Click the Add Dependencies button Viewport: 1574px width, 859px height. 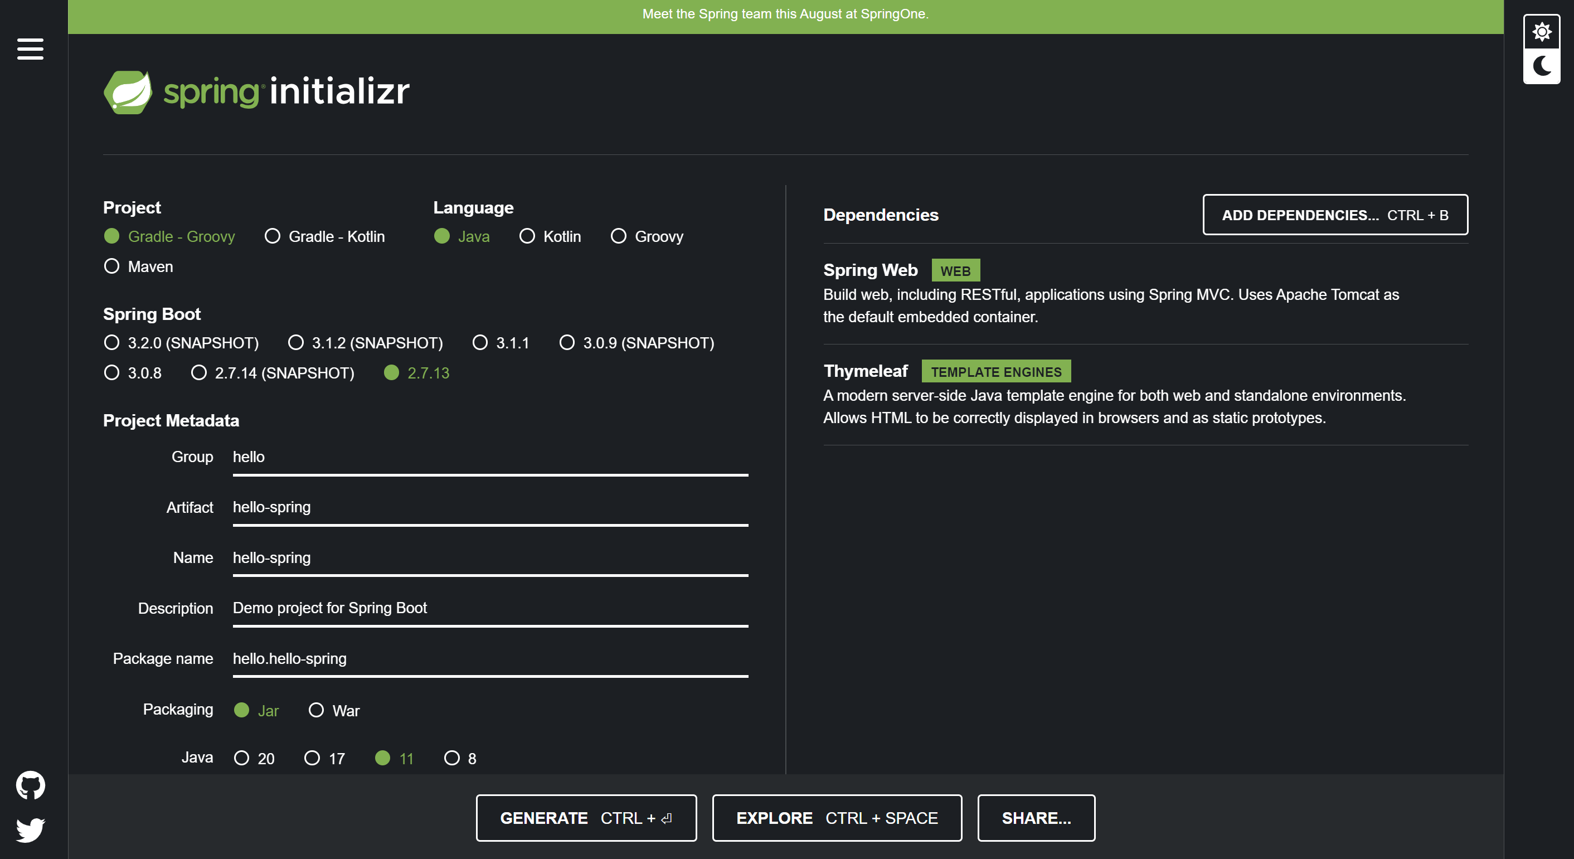tap(1334, 215)
